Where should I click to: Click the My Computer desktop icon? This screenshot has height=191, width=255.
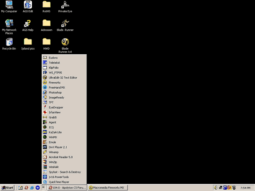coord(9,6)
